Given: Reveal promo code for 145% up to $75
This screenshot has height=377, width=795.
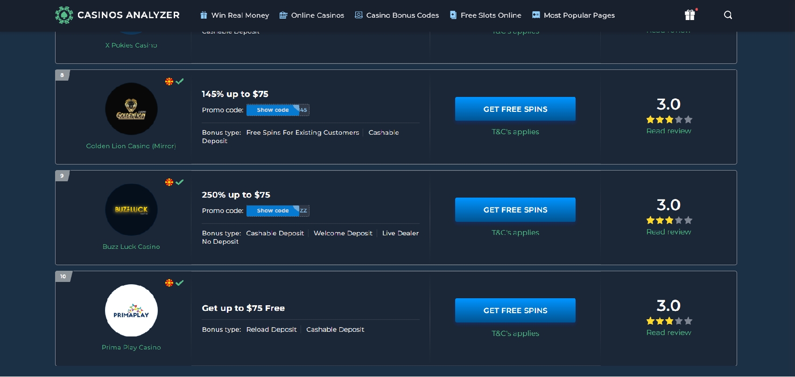Looking at the screenshot, I should pos(273,110).
